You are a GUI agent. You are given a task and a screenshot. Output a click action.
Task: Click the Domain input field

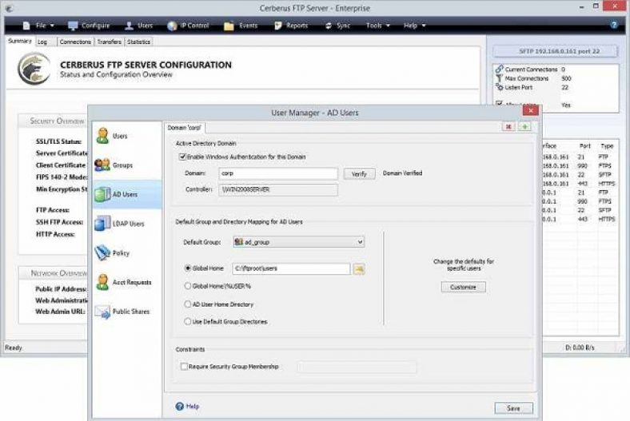(278, 173)
